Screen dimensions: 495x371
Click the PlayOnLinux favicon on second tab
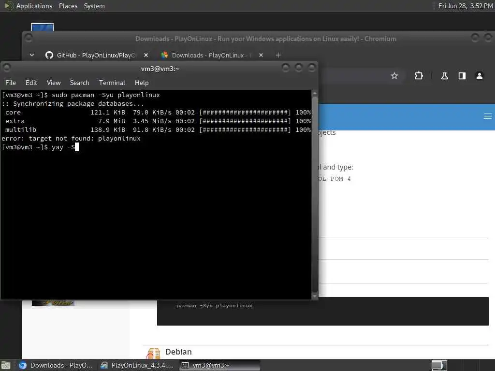pos(164,55)
